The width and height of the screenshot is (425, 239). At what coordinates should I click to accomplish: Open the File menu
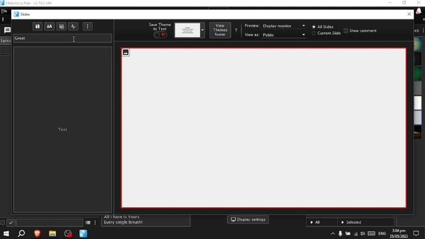tap(4, 11)
